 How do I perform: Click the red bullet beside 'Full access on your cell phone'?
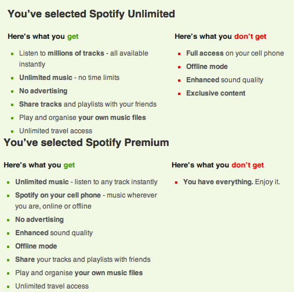[x=179, y=54]
